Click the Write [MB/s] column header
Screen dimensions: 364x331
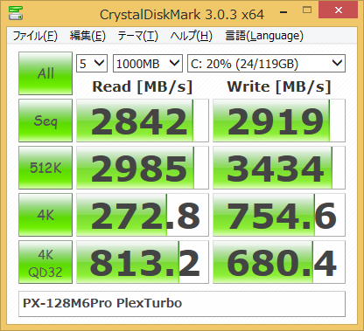pyautogui.click(x=279, y=86)
